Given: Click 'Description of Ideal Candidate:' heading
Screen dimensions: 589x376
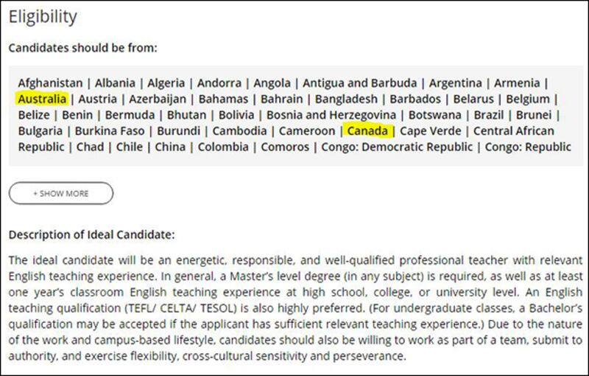Looking at the screenshot, I should tap(91, 234).
